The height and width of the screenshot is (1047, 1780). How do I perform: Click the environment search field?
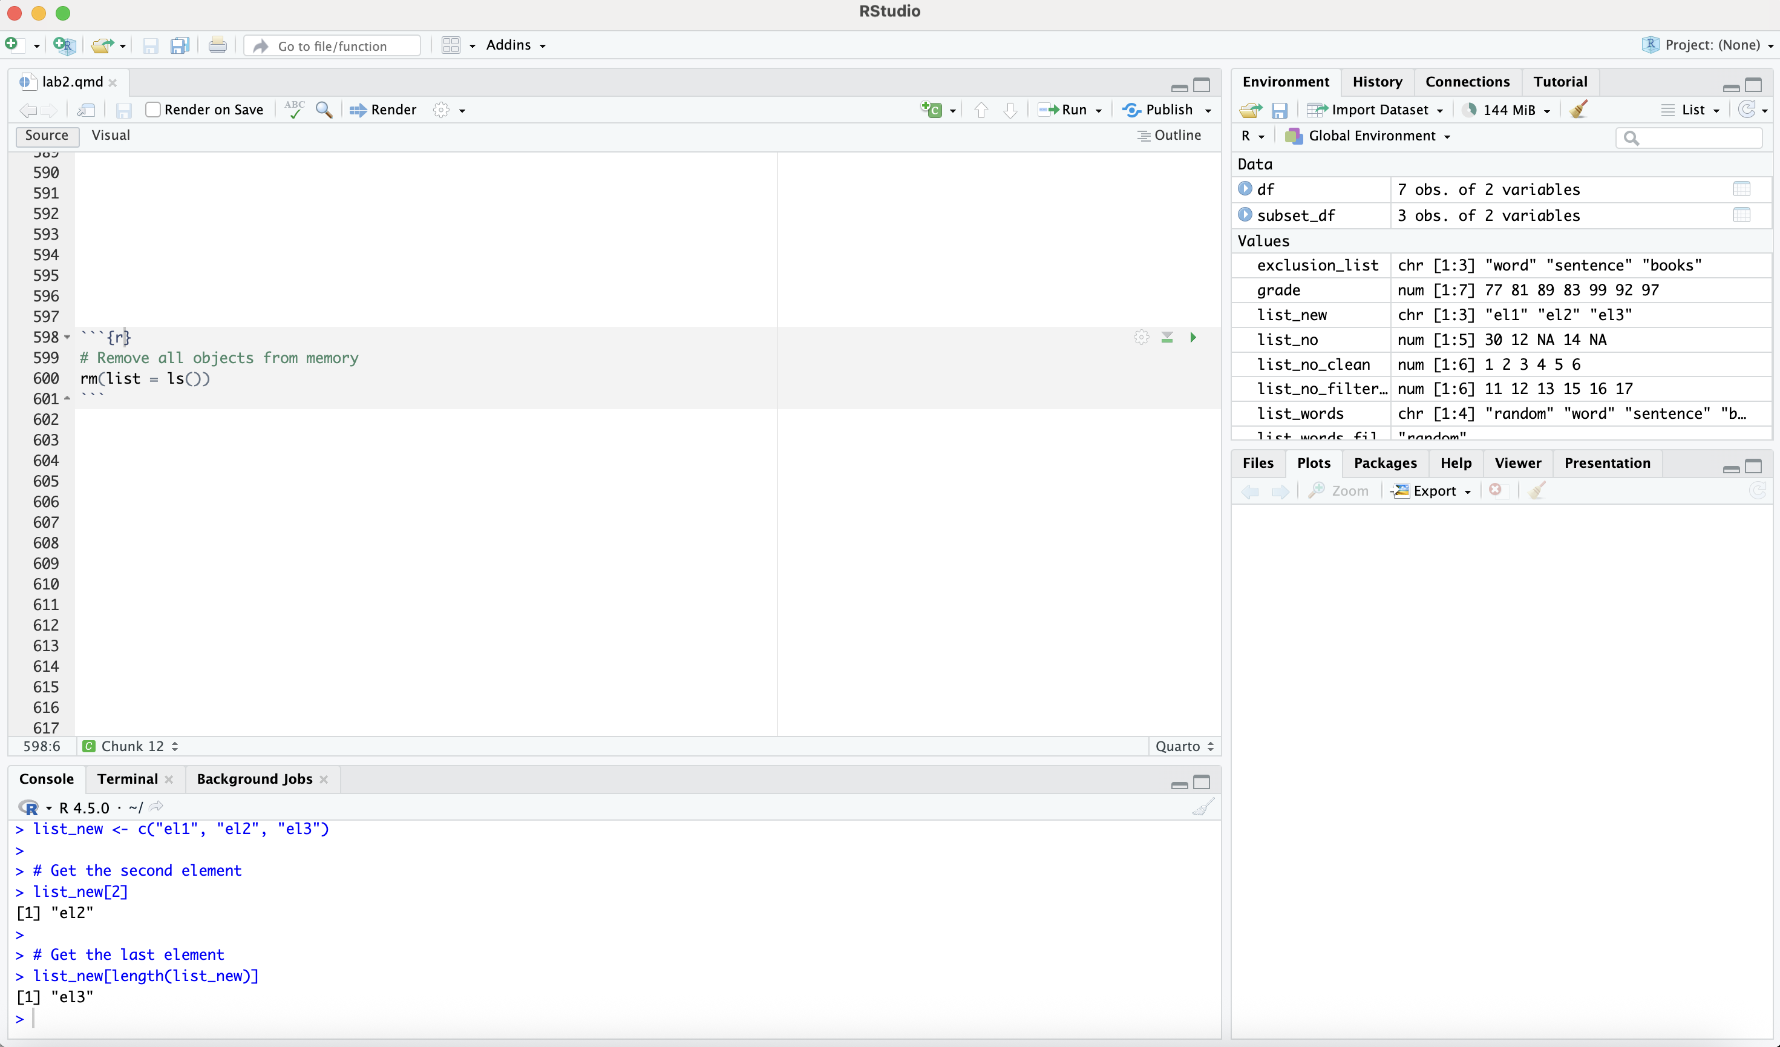click(x=1695, y=138)
